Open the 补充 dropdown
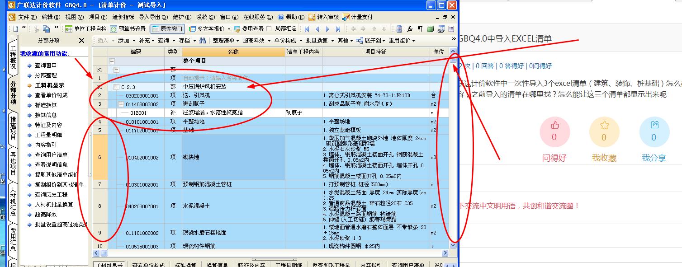The image size is (682, 267). [x=146, y=41]
